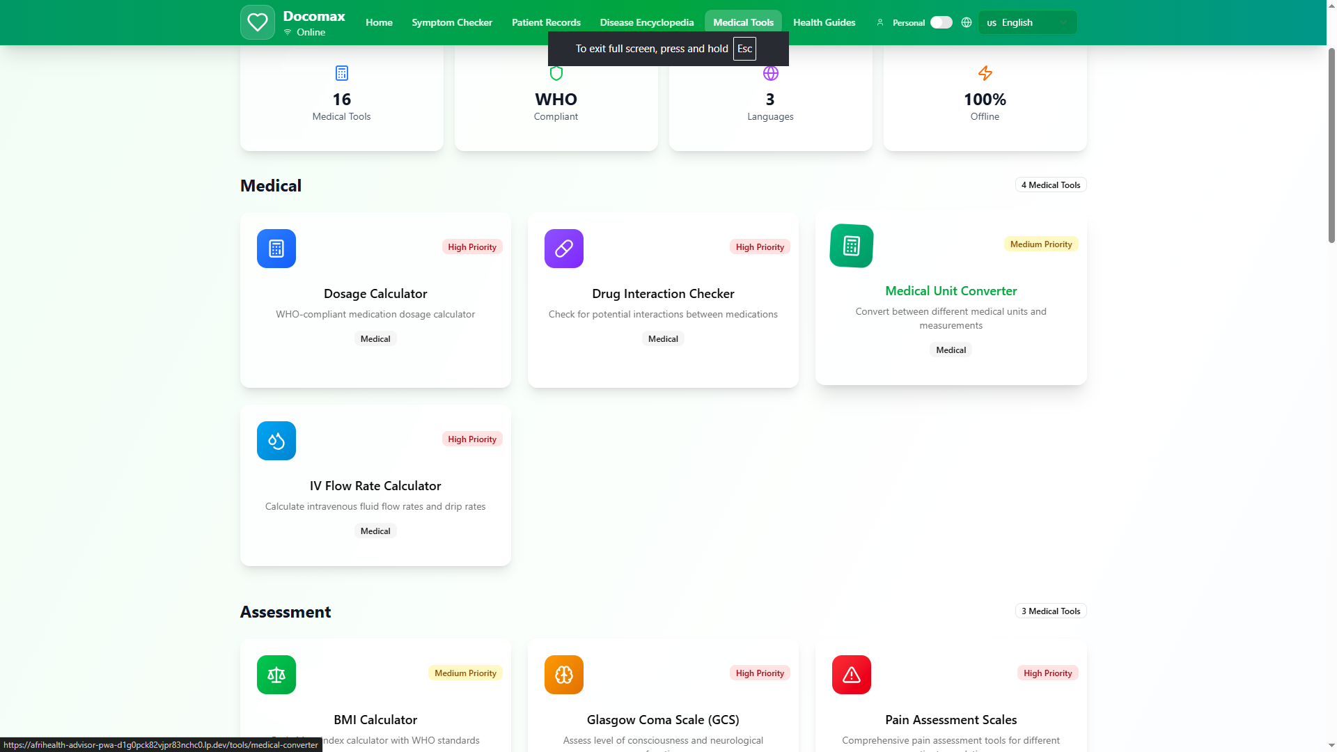Click the IV Flow Rate droplet icon

(x=276, y=441)
